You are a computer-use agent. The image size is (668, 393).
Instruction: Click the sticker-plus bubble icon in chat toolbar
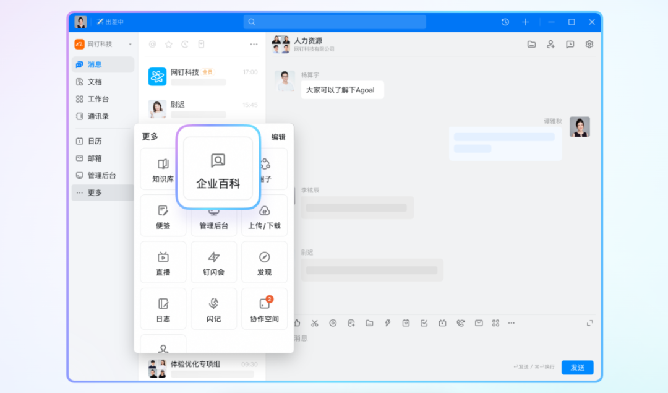click(351, 323)
